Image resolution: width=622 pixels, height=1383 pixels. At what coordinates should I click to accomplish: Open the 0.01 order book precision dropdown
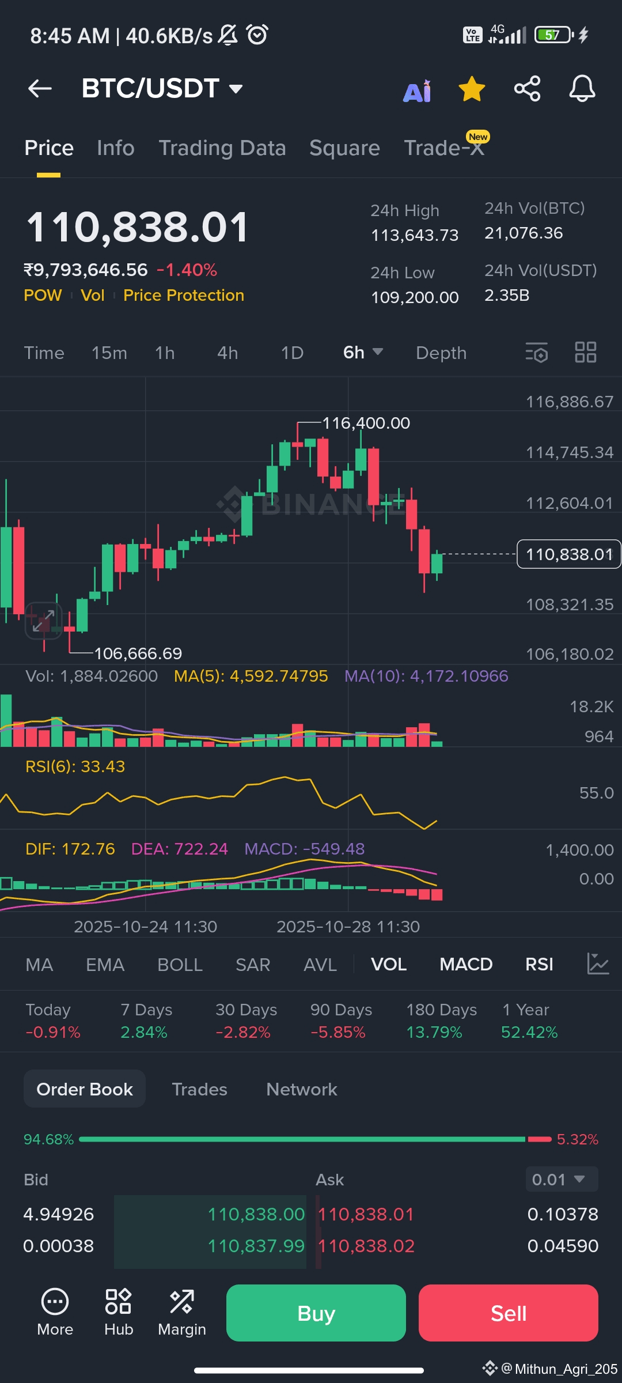pyautogui.click(x=562, y=1179)
